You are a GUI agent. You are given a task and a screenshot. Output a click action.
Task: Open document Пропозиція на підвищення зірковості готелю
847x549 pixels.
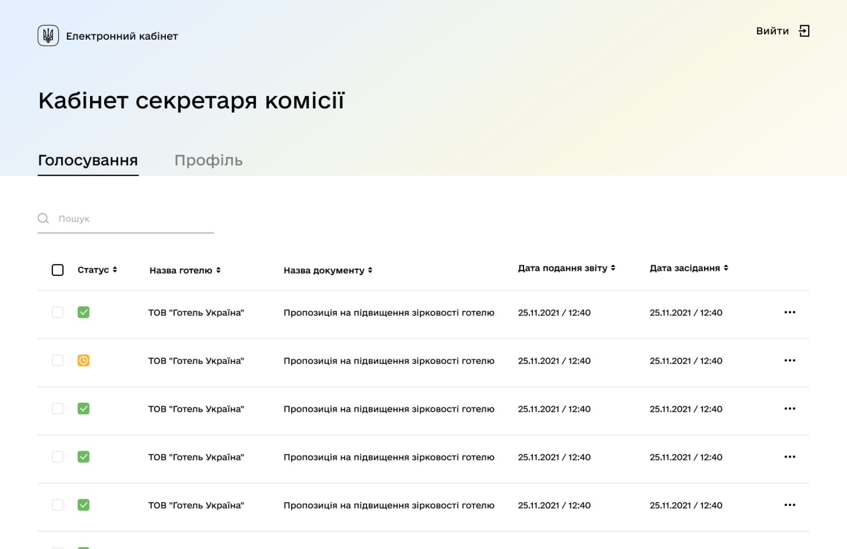[x=389, y=312]
